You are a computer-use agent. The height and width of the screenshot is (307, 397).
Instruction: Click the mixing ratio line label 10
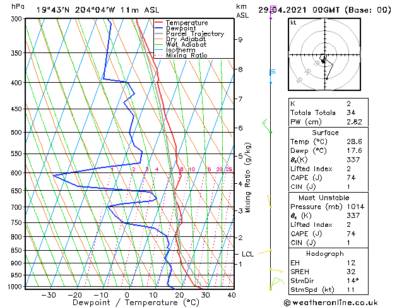tap(192, 169)
